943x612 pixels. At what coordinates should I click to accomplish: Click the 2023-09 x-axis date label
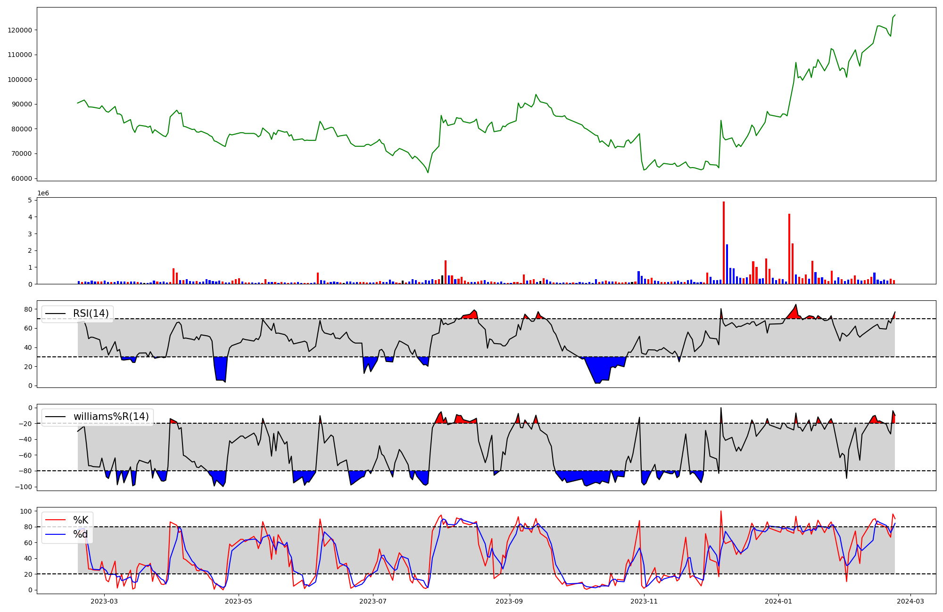(x=509, y=601)
